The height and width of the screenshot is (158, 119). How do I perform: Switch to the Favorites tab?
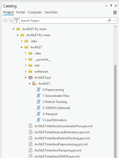pyautogui.click(x=51, y=12)
